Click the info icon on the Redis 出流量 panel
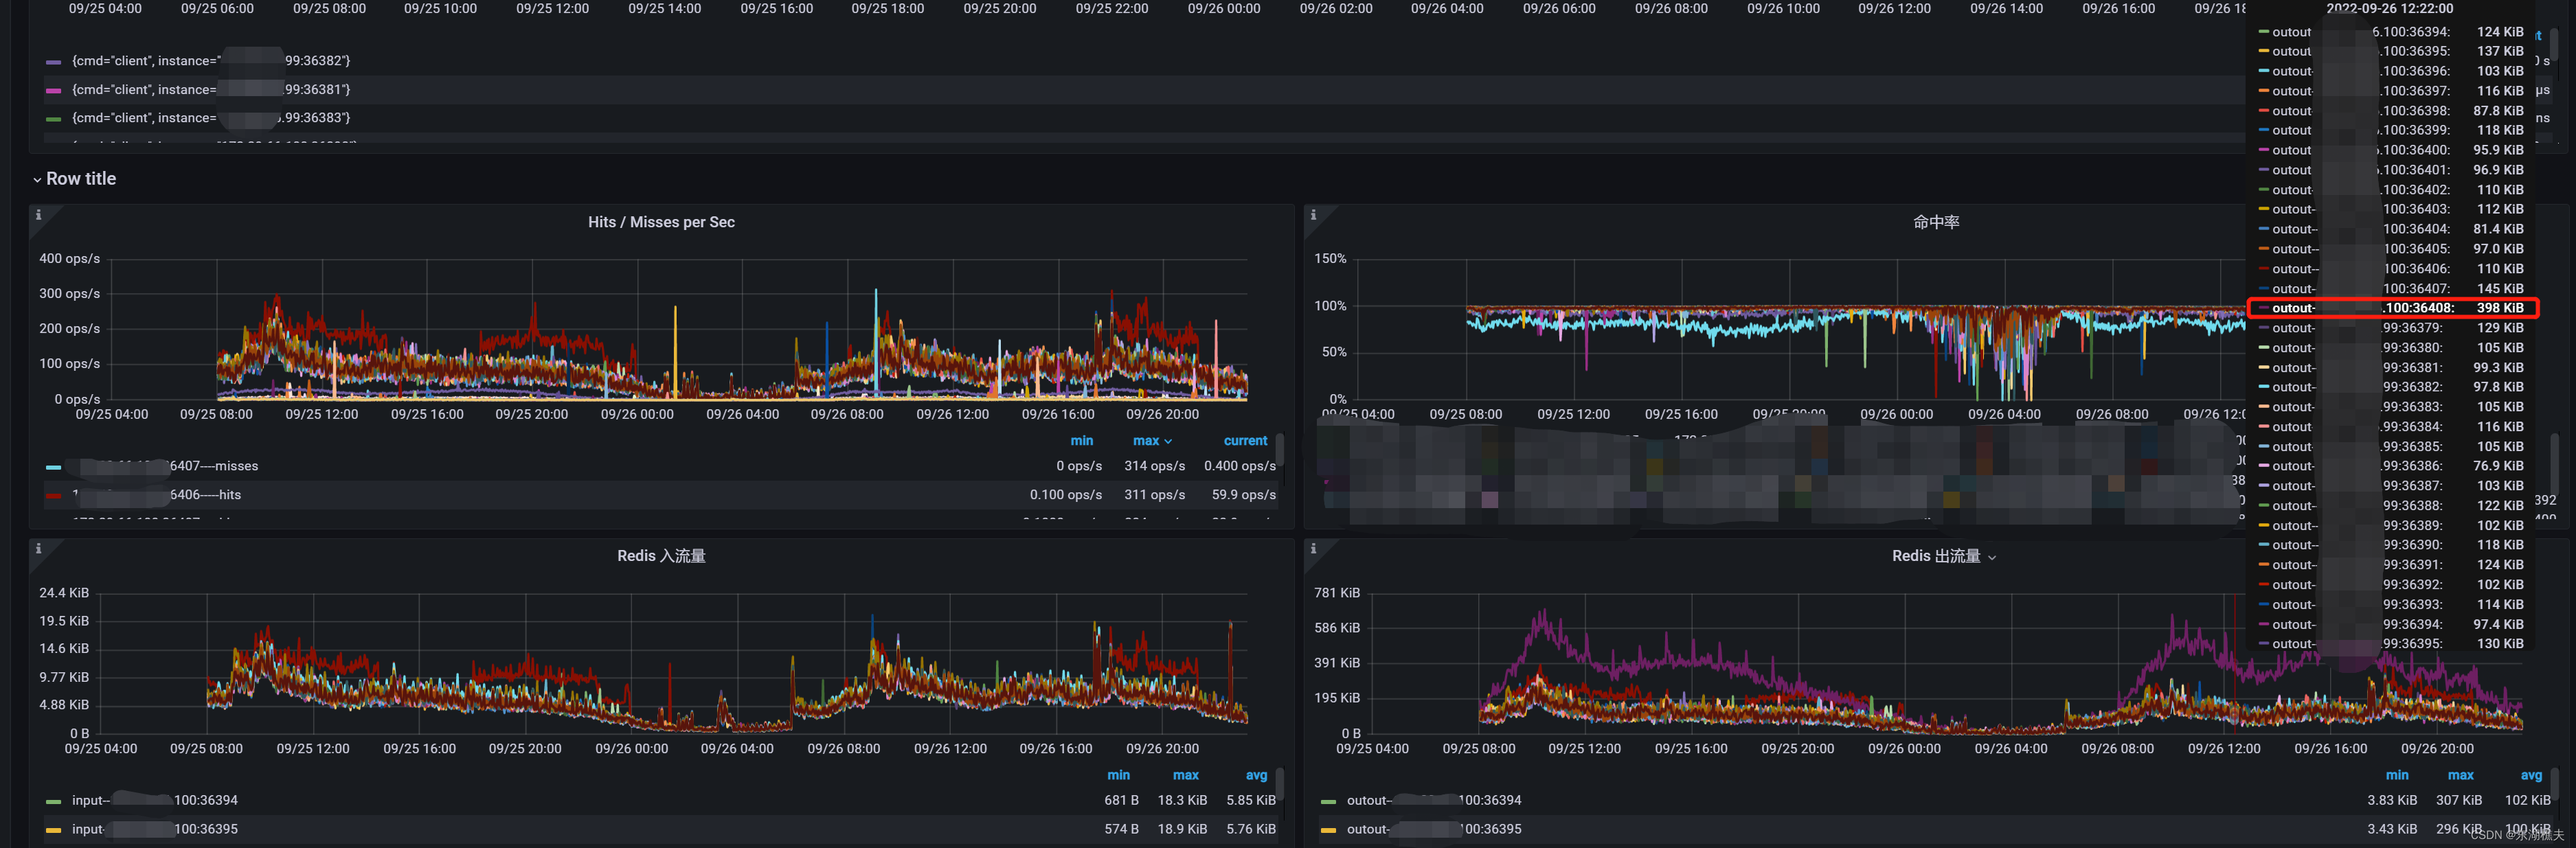Screen dimensions: 2576x848 [1313, 548]
